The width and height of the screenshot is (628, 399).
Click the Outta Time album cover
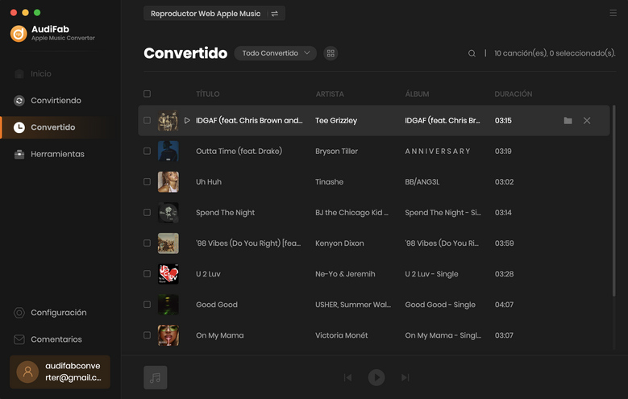coord(168,151)
